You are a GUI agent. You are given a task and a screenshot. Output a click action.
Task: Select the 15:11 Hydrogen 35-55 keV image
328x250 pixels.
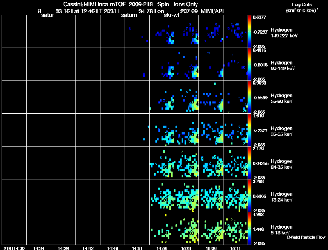click(x=235, y=130)
